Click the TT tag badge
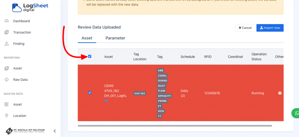Image resolution: width=299 pixels, height=137 pixels. click(159, 116)
